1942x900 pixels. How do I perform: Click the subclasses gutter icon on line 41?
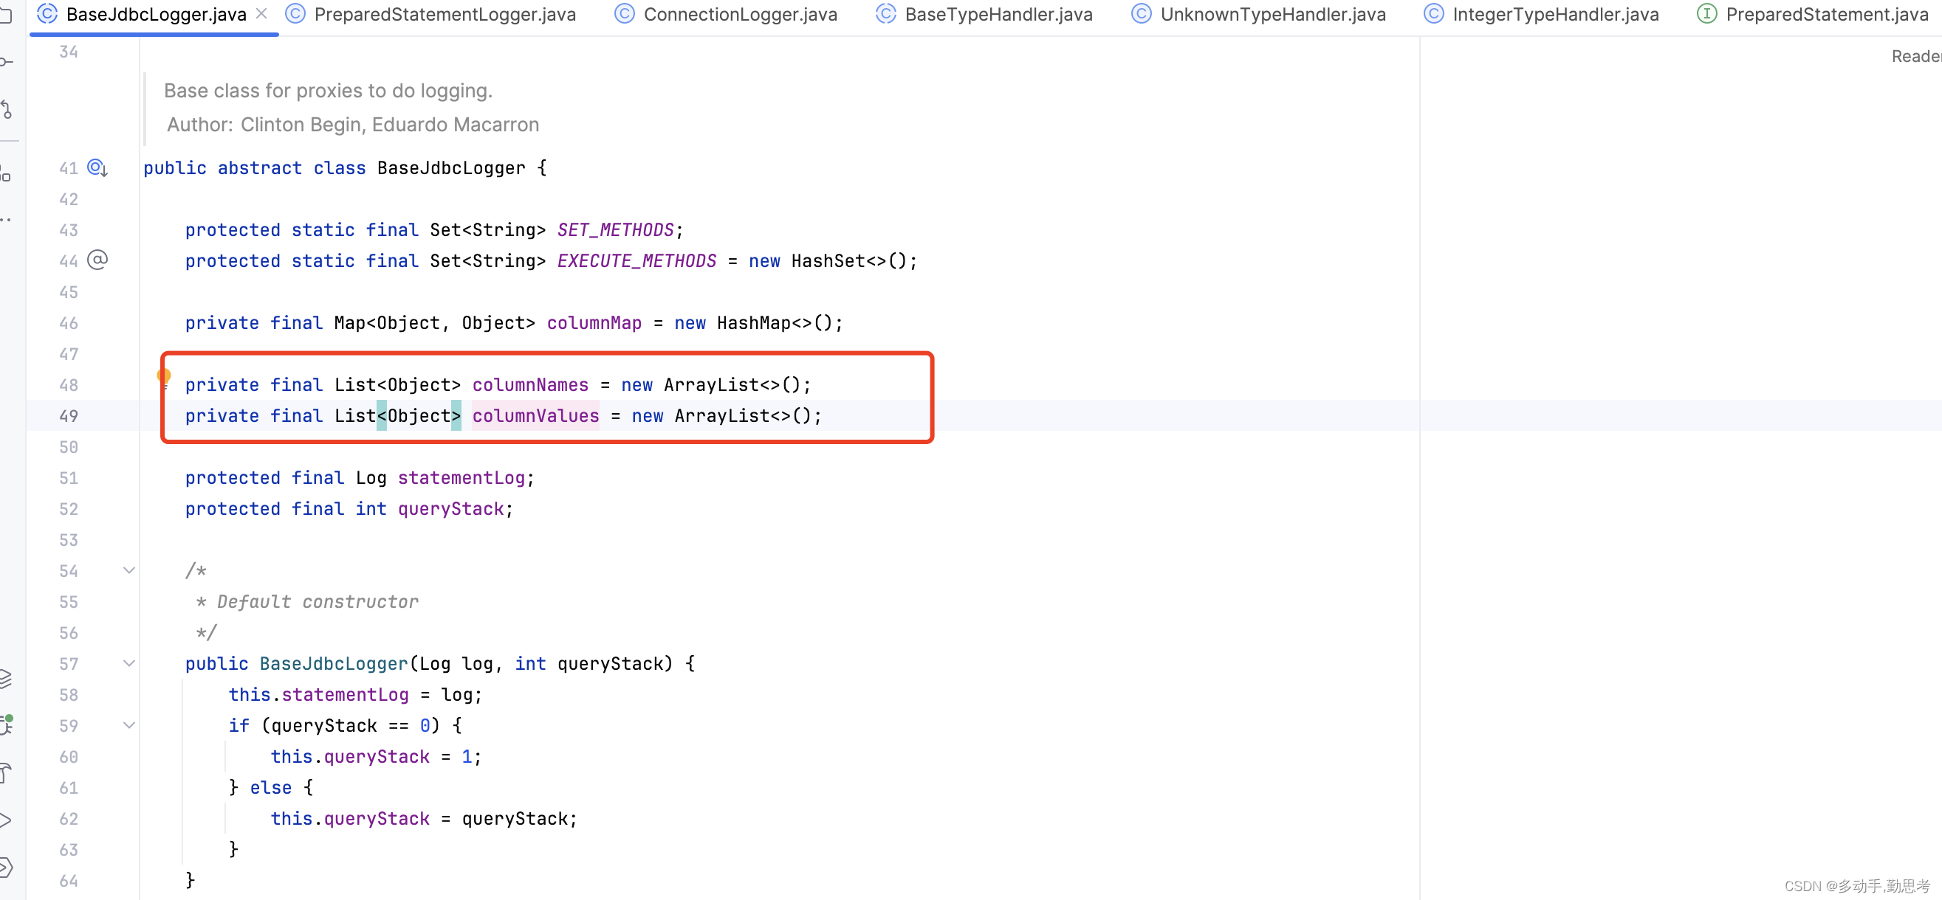click(x=97, y=167)
